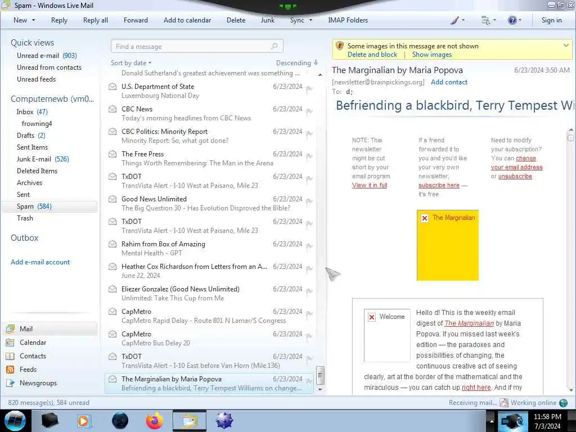576x432 pixels.
Task: Click Add to calendar
Action: pos(187,20)
